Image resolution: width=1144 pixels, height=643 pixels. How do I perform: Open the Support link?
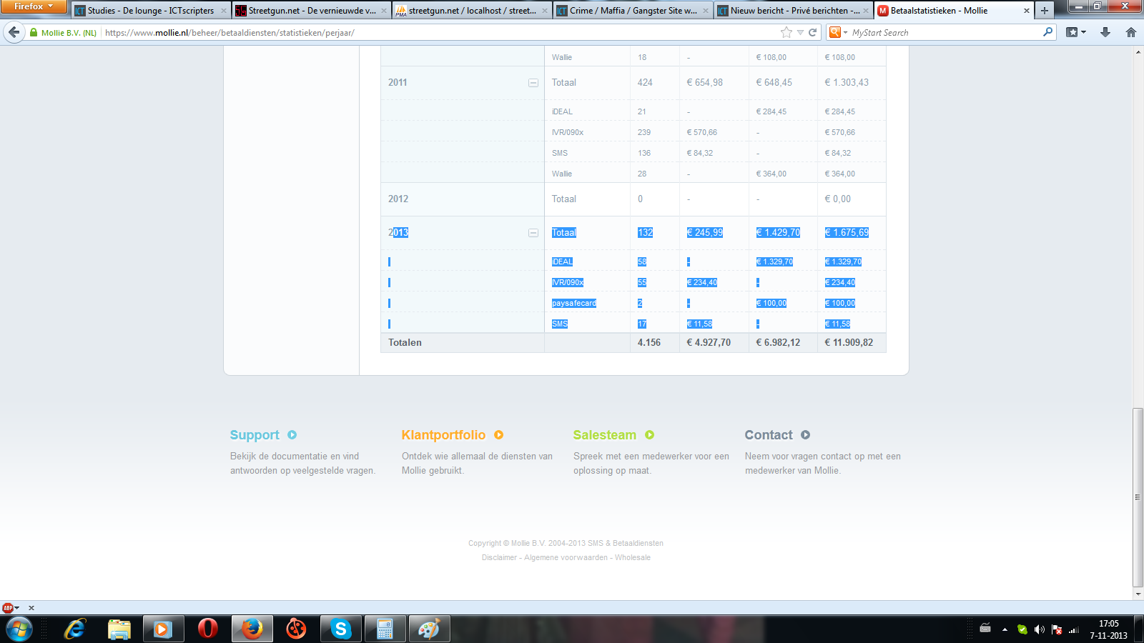click(x=255, y=435)
